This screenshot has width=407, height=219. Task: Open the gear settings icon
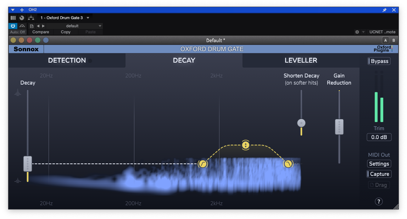click(x=357, y=32)
